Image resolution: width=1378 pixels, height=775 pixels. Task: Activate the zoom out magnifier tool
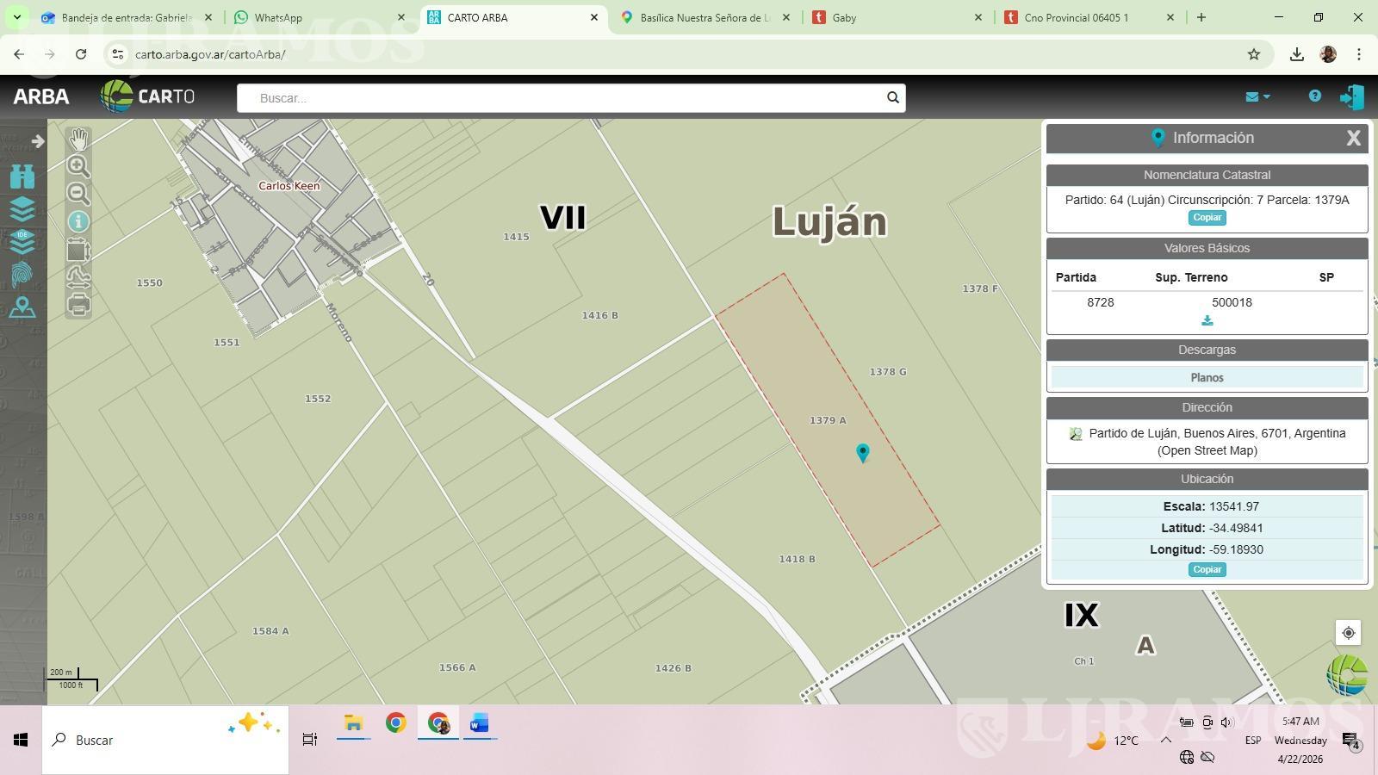[x=78, y=194]
